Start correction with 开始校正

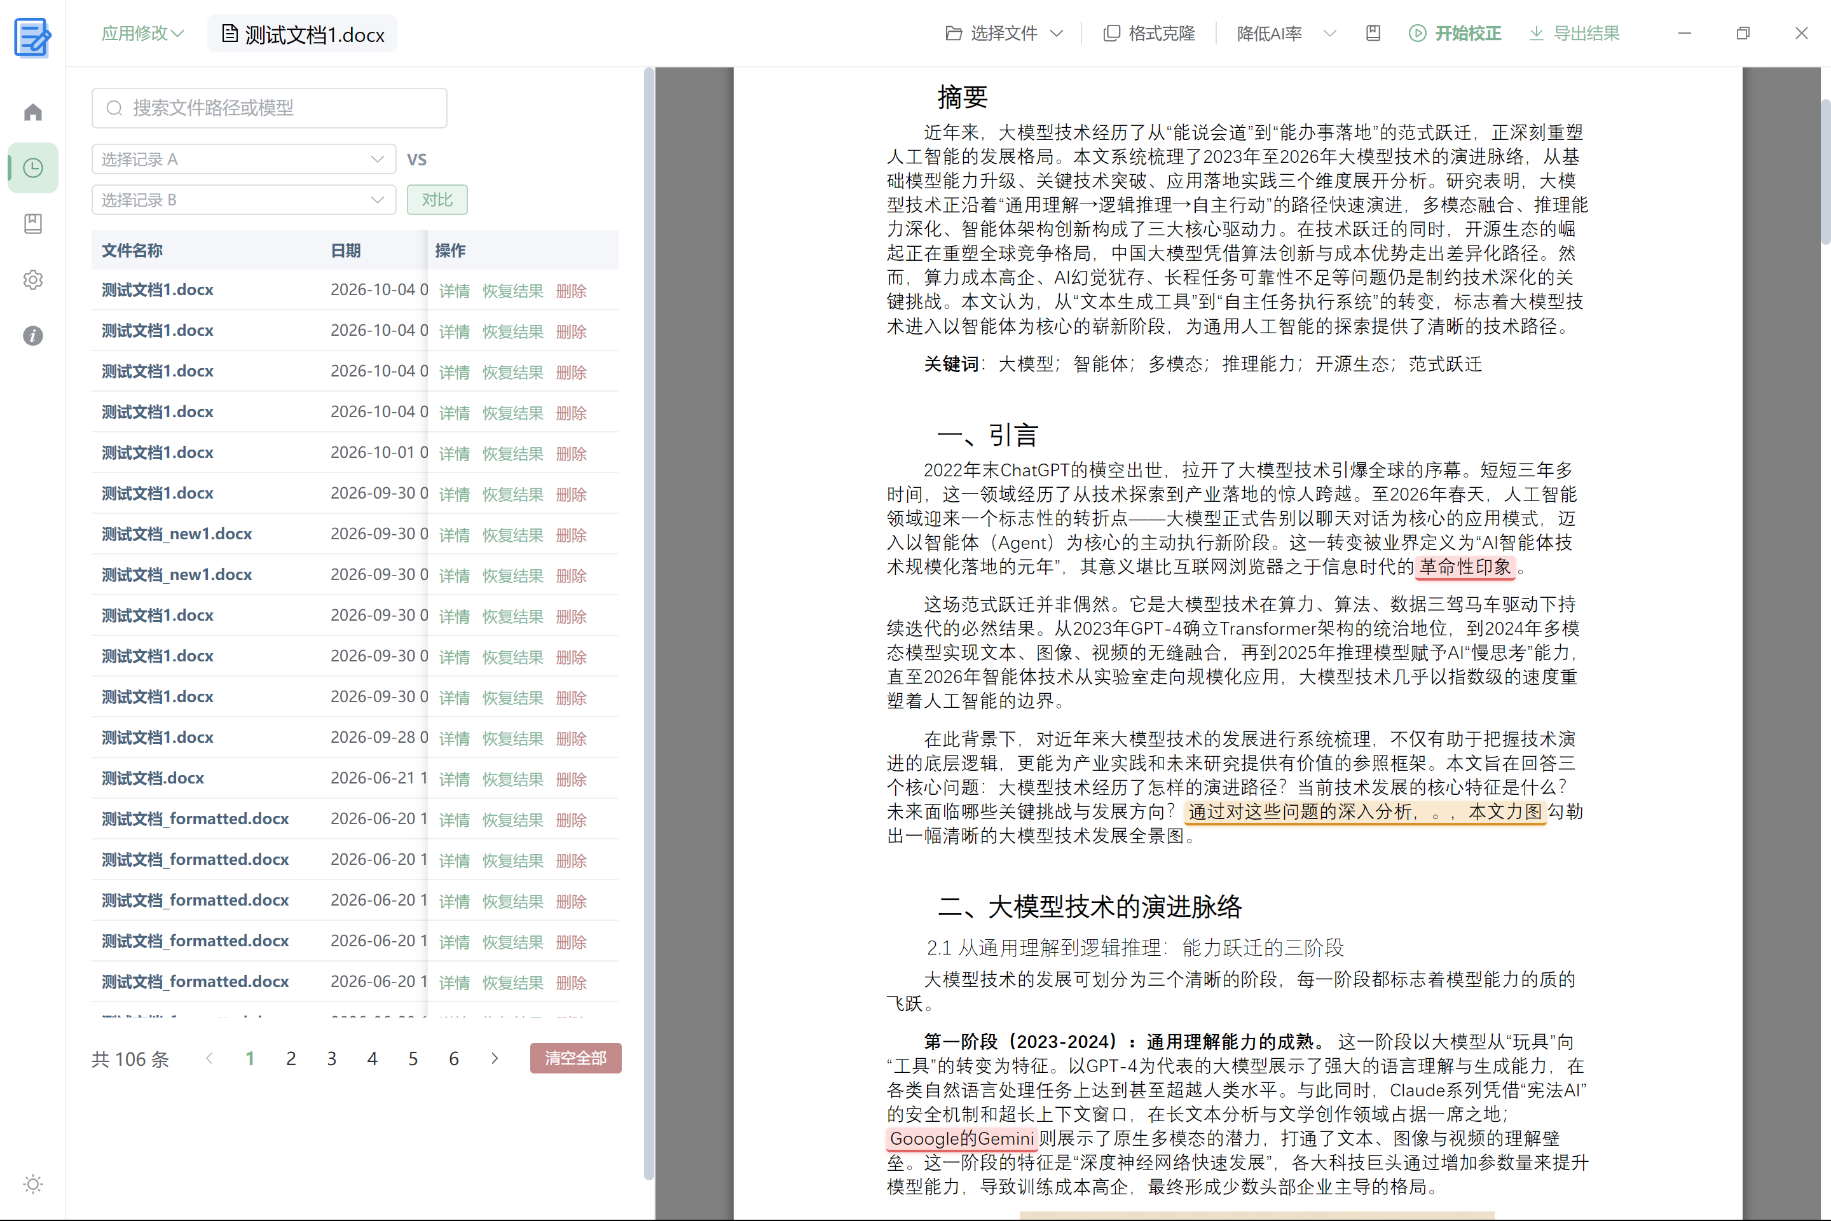[x=1455, y=34]
